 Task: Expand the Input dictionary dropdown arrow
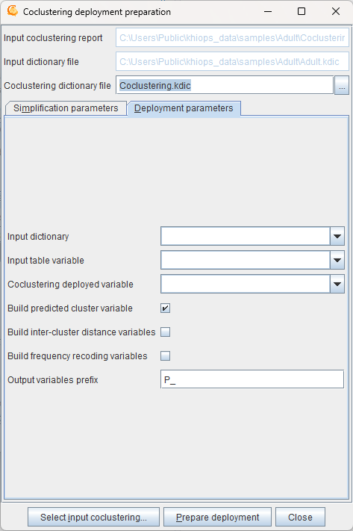337,237
